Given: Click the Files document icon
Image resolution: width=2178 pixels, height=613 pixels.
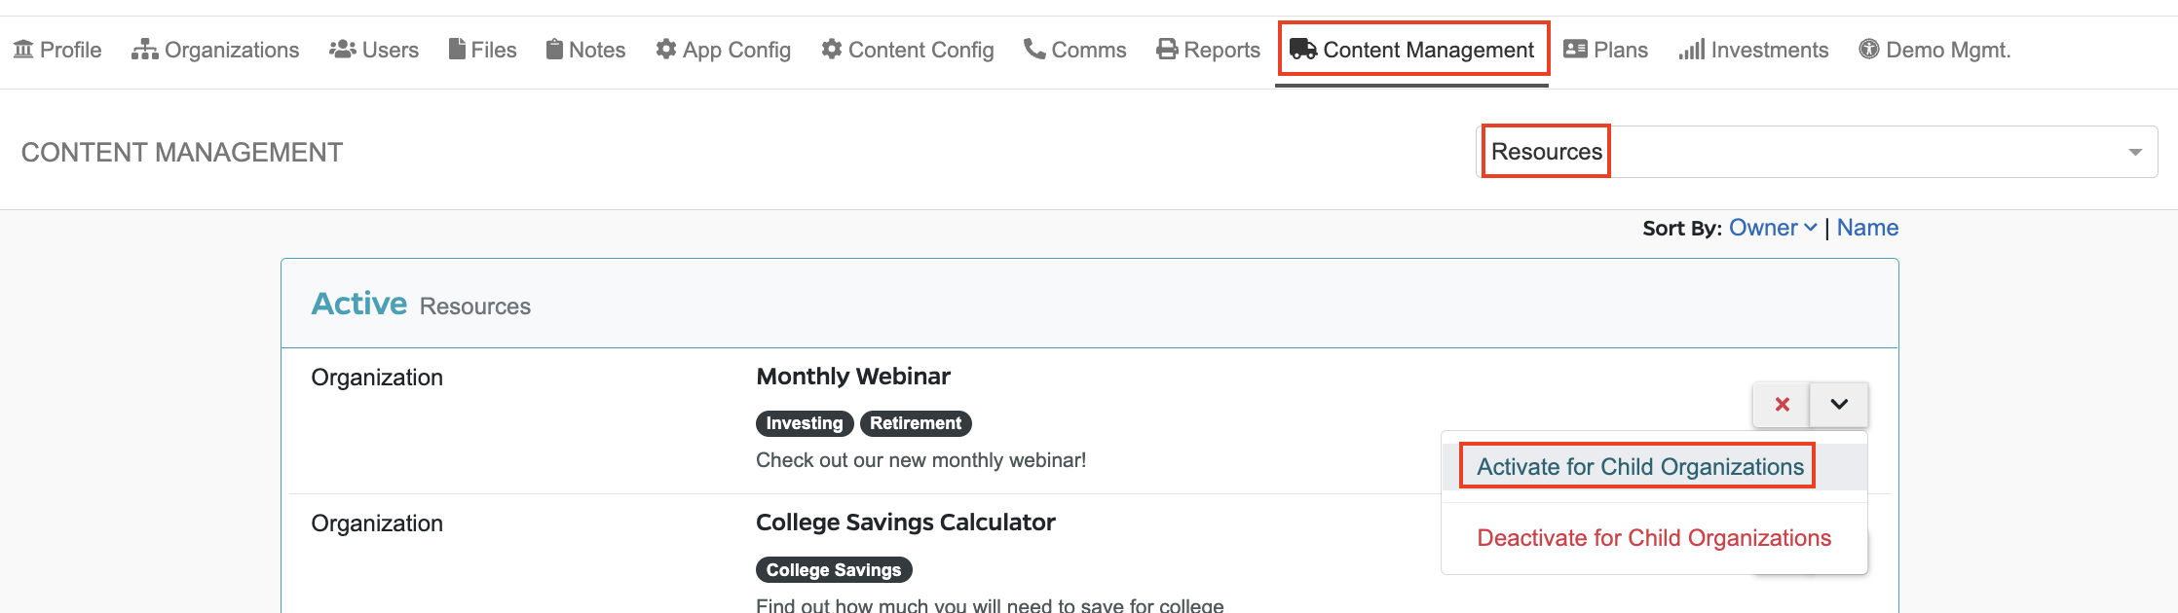Looking at the screenshot, I should pos(456,49).
